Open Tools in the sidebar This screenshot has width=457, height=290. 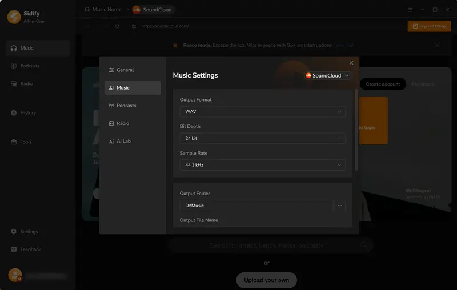(x=38, y=142)
